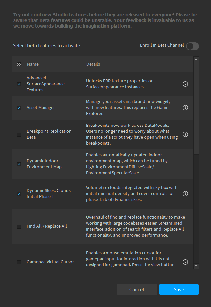Enable Breakpoint Replication Beta

click(x=19, y=134)
